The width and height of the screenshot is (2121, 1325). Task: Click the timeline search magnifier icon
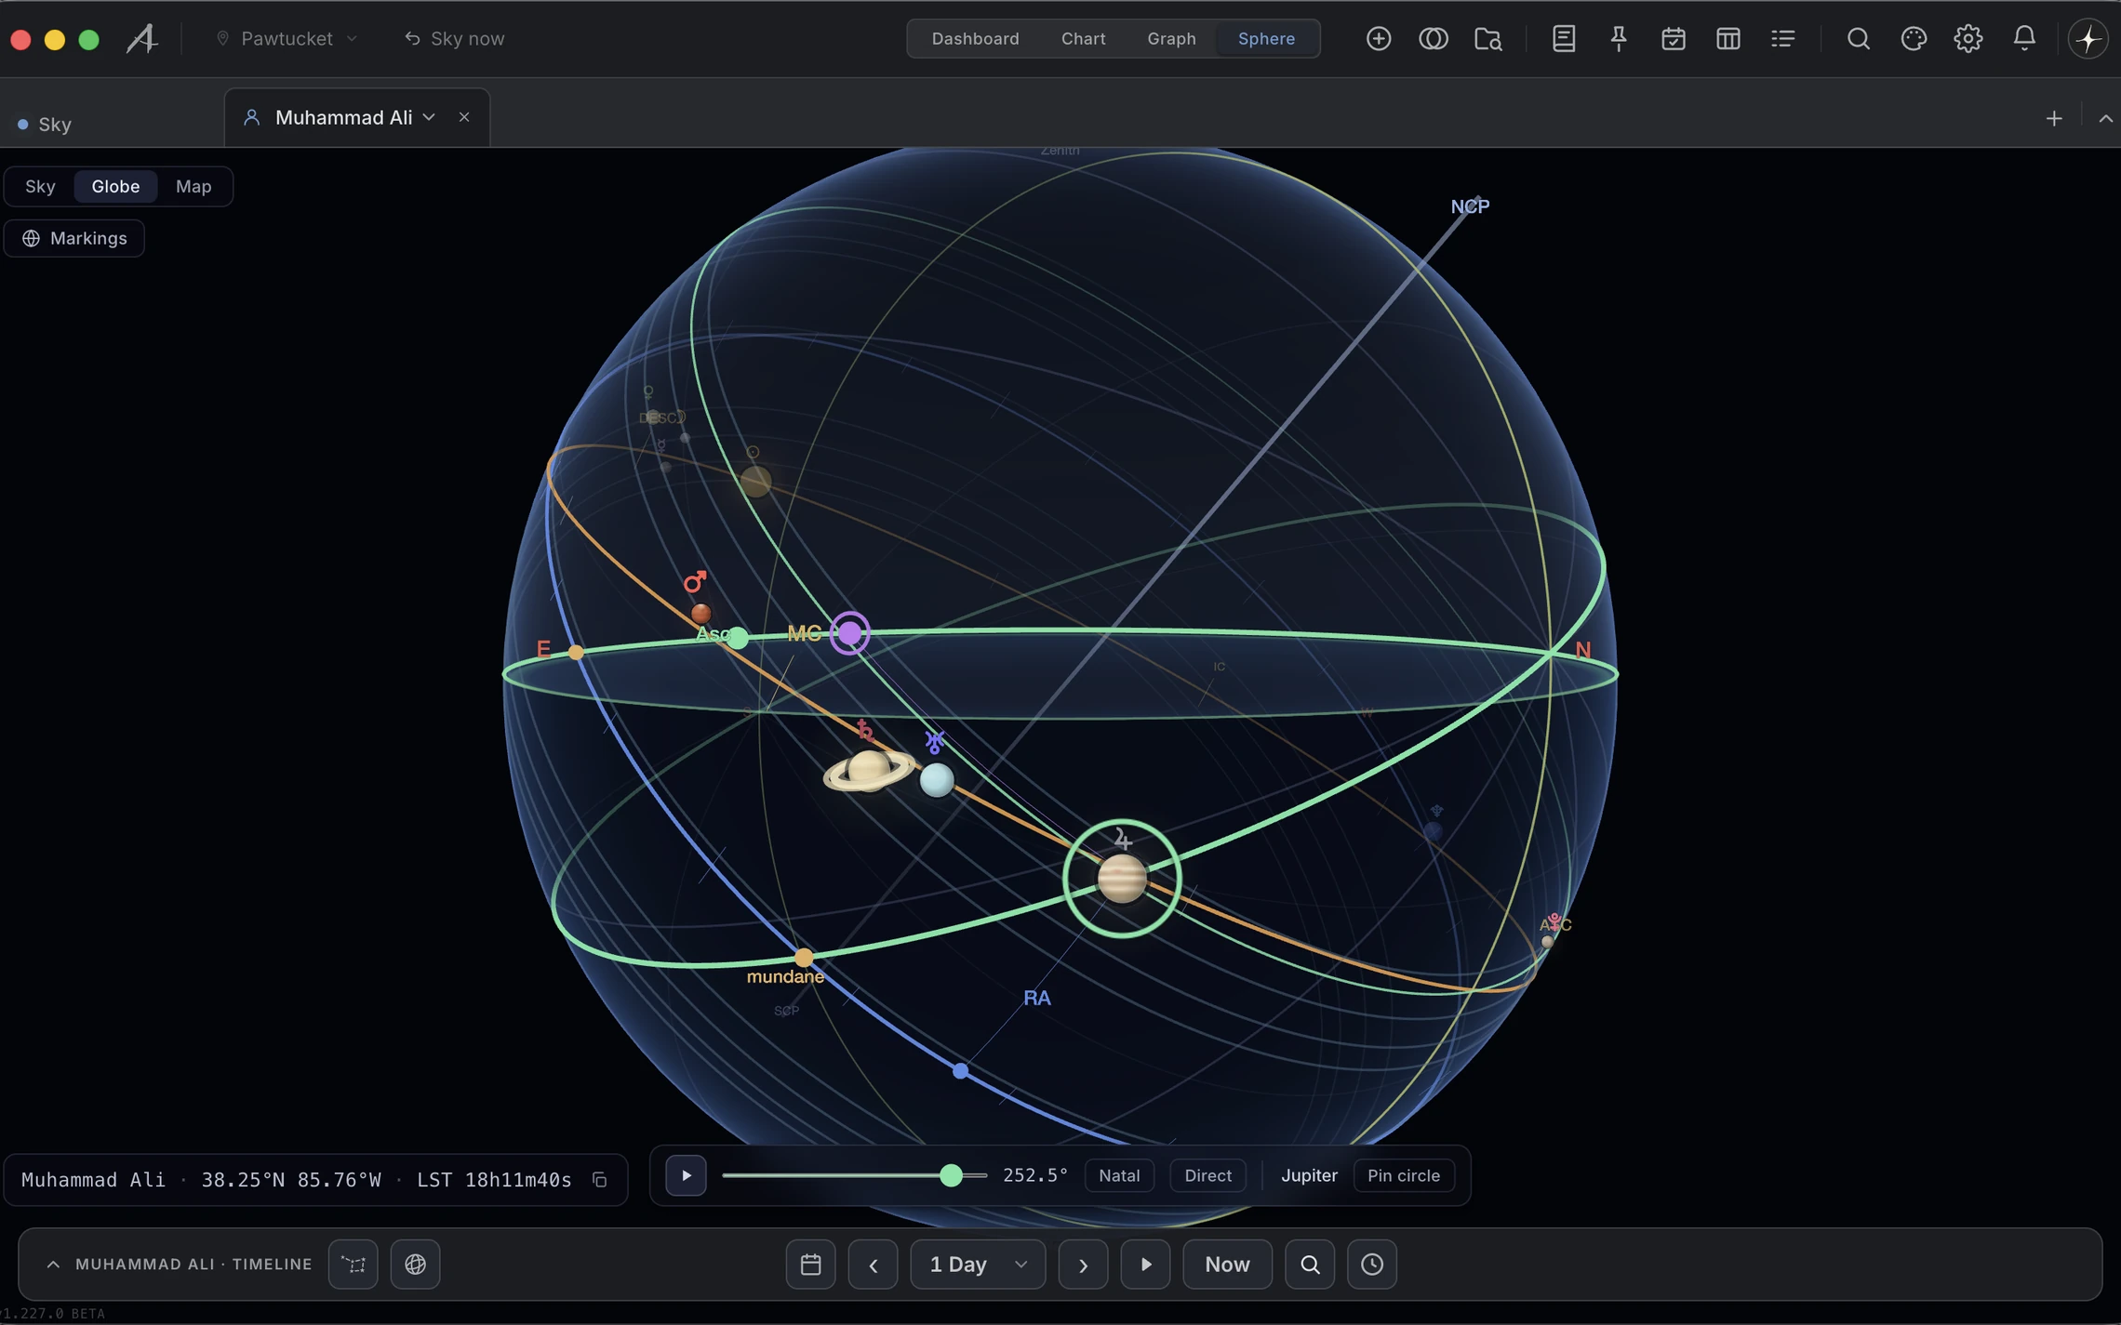pos(1310,1264)
